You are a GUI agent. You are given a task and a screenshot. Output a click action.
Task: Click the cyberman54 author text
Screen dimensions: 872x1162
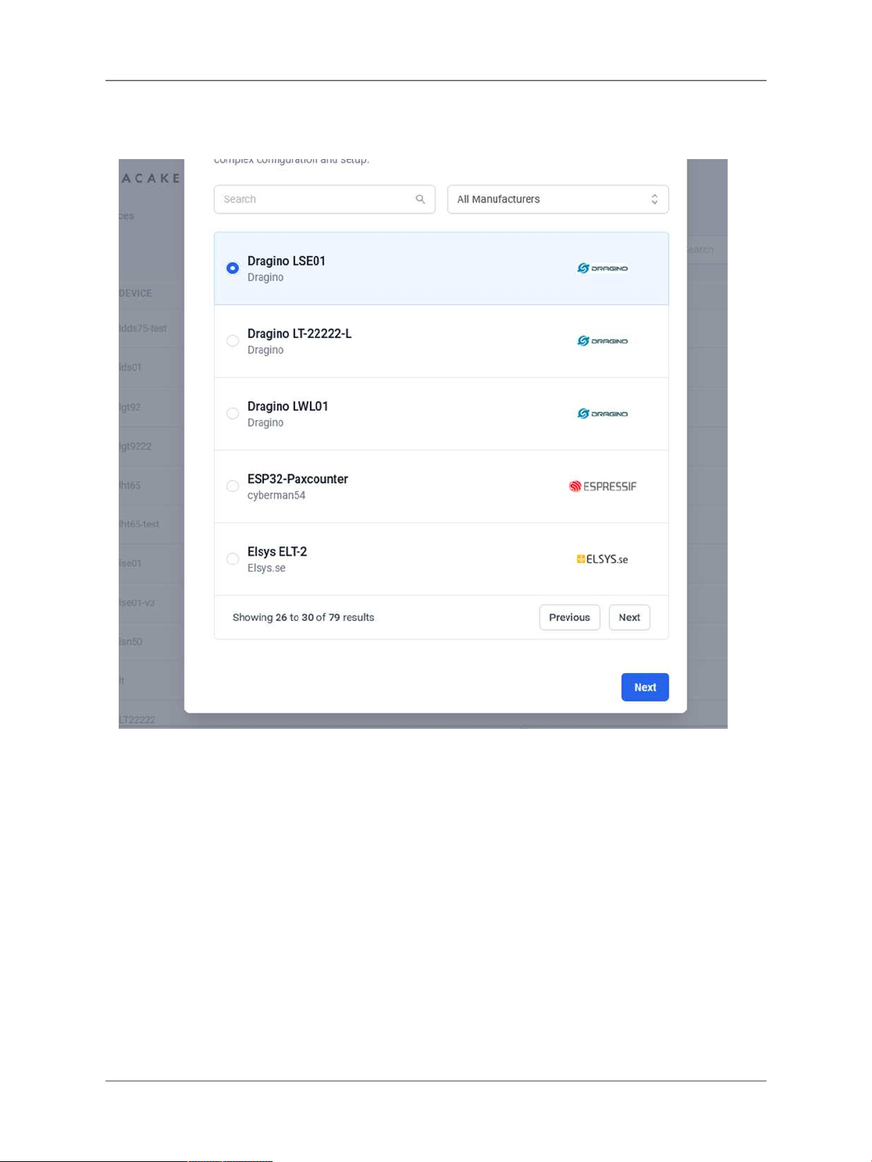pyautogui.click(x=276, y=496)
